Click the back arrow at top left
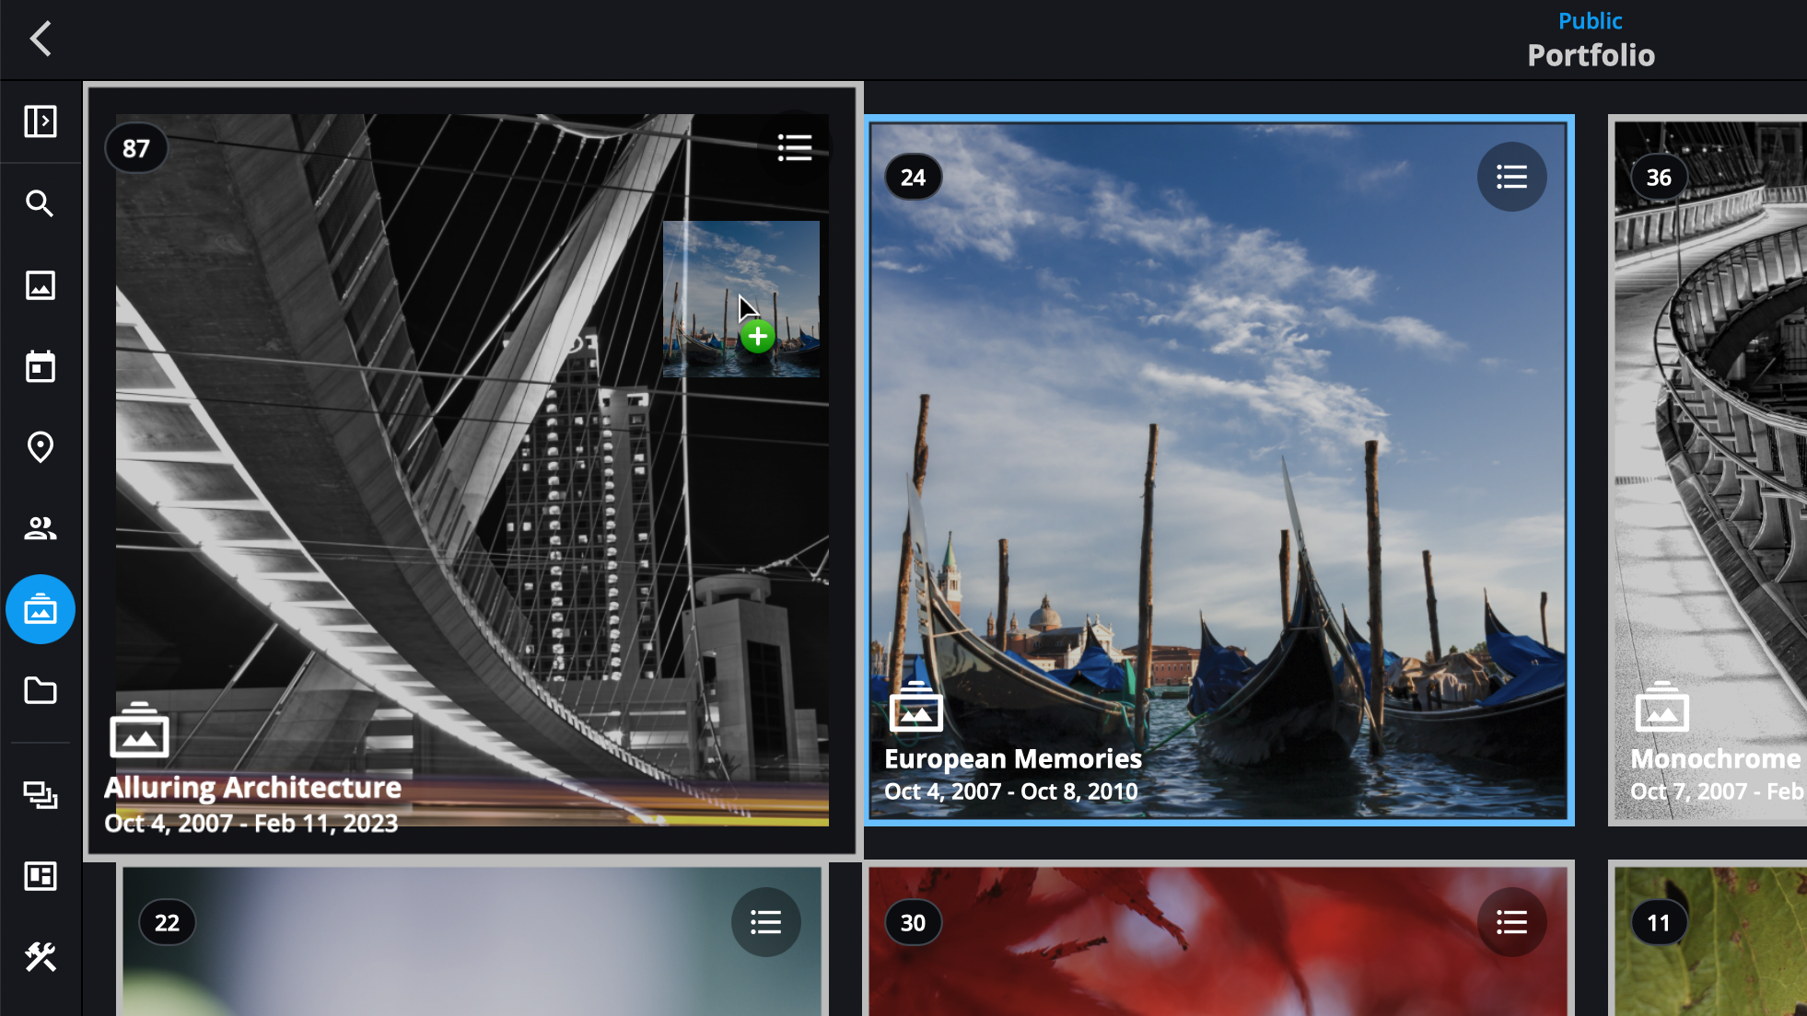1807x1016 pixels. click(x=41, y=39)
